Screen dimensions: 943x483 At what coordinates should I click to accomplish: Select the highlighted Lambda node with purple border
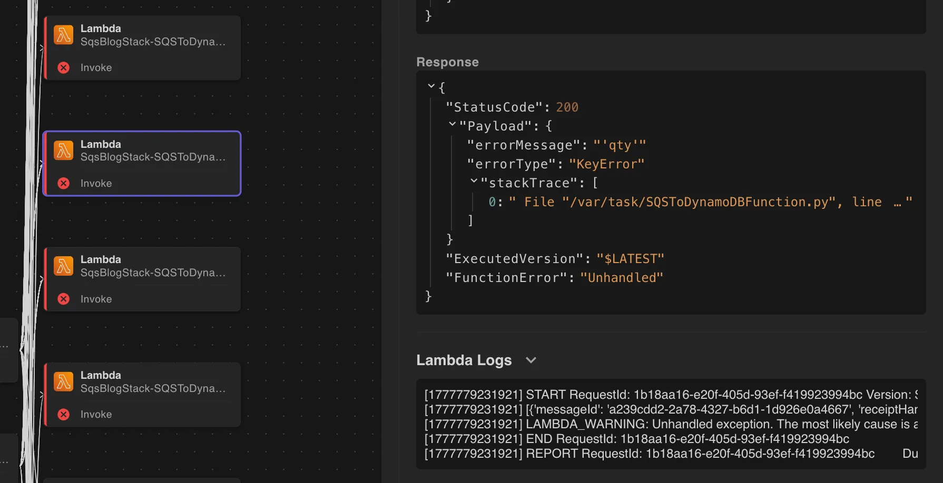142,164
